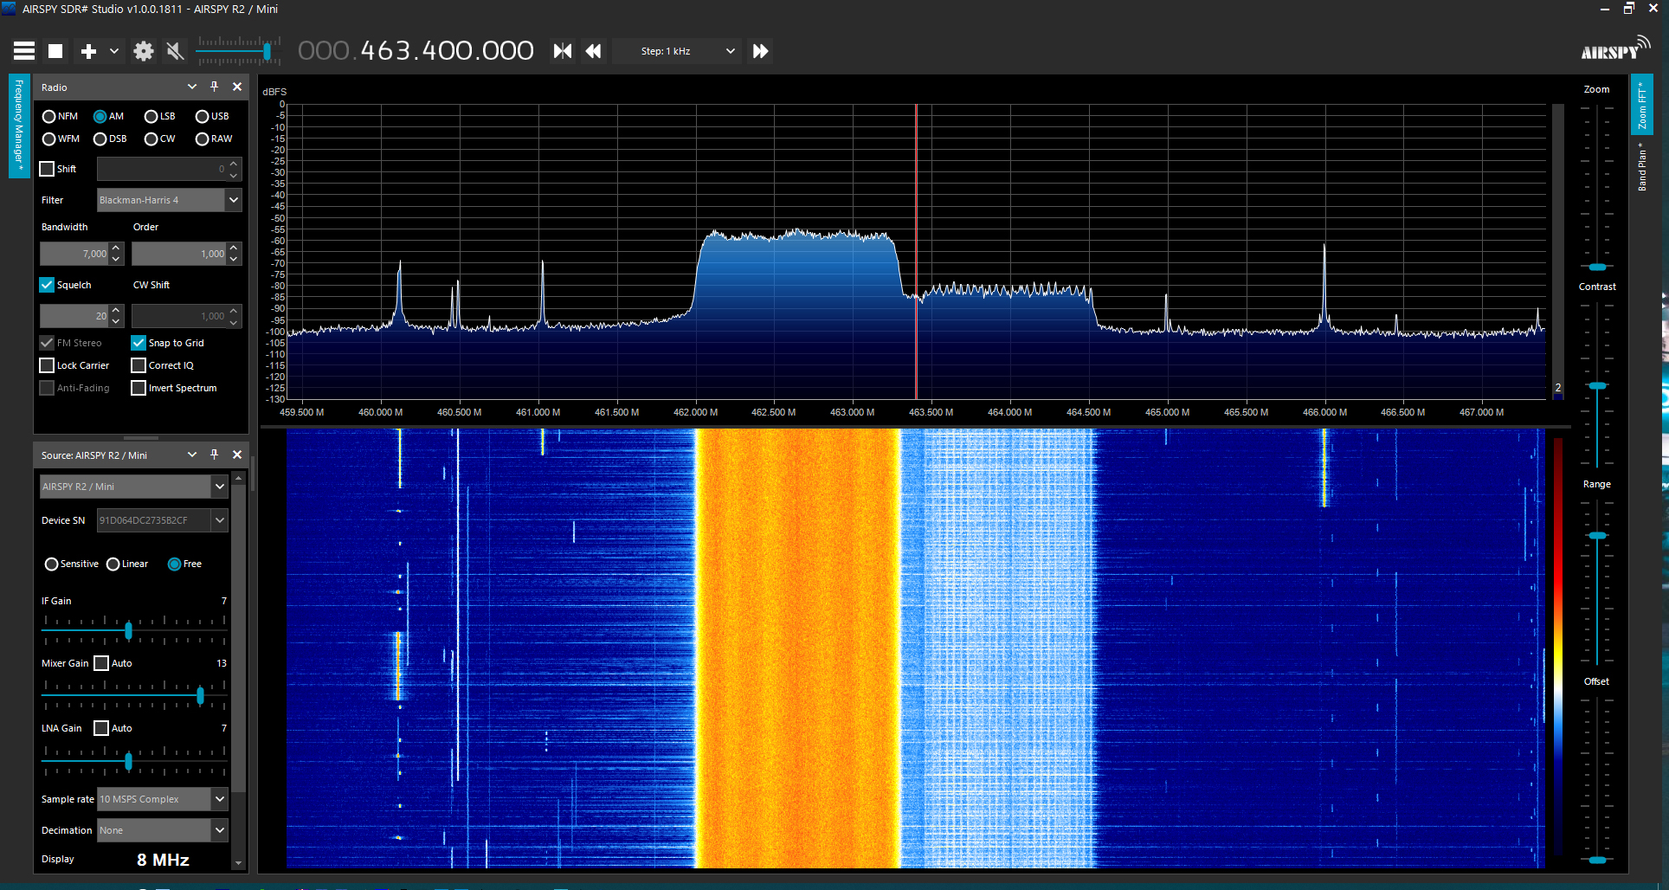This screenshot has width=1669, height=890.
Task: Increase Bandwidth with the up stepper
Action: 116,248
